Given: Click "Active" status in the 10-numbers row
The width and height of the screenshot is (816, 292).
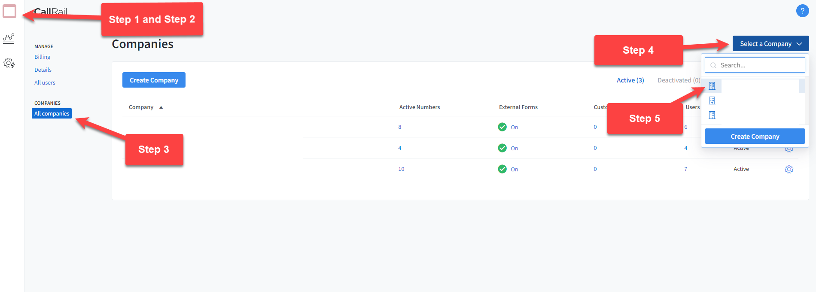Looking at the screenshot, I should [x=741, y=169].
